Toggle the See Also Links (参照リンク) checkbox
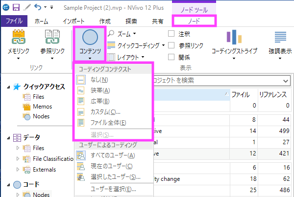The height and width of the screenshot is (197, 294). tap(171, 45)
